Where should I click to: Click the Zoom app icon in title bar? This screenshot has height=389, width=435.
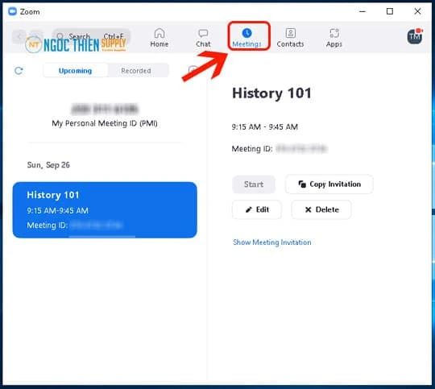click(x=12, y=11)
